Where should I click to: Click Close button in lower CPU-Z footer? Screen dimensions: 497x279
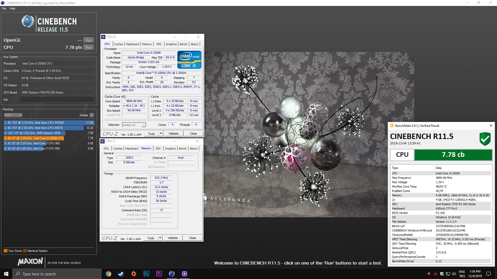tap(193, 238)
